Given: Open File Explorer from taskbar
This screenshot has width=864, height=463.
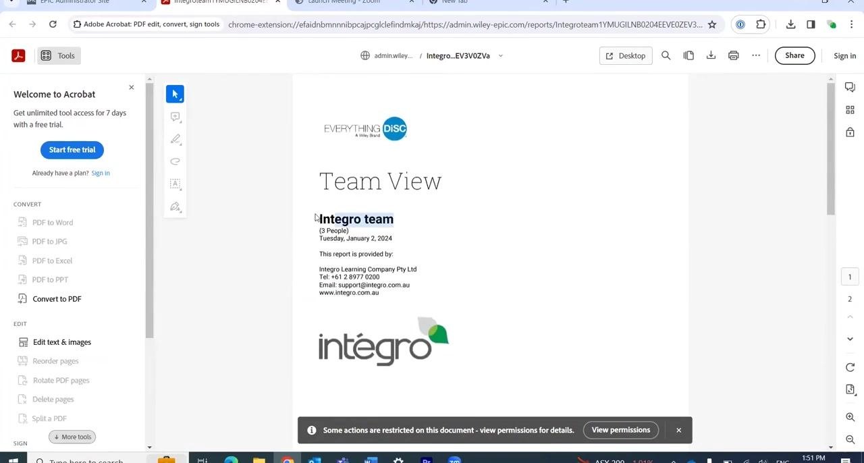Looking at the screenshot, I should [x=259, y=461].
